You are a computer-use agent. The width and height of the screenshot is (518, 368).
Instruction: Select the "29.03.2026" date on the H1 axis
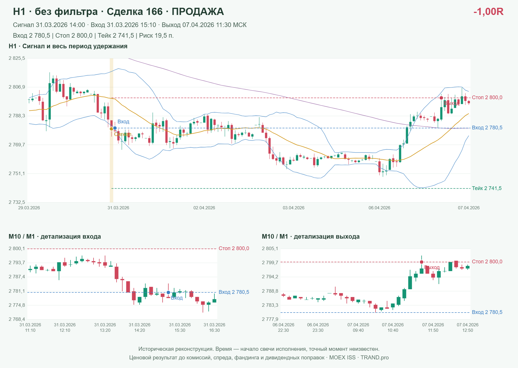pos(29,208)
